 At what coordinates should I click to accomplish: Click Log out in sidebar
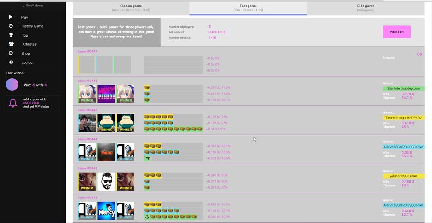27,62
